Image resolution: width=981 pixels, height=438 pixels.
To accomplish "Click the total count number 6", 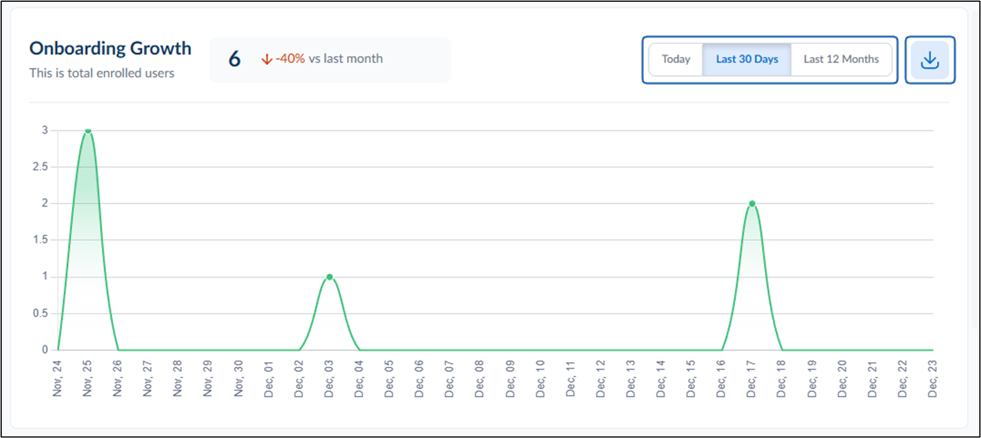I will coord(235,59).
